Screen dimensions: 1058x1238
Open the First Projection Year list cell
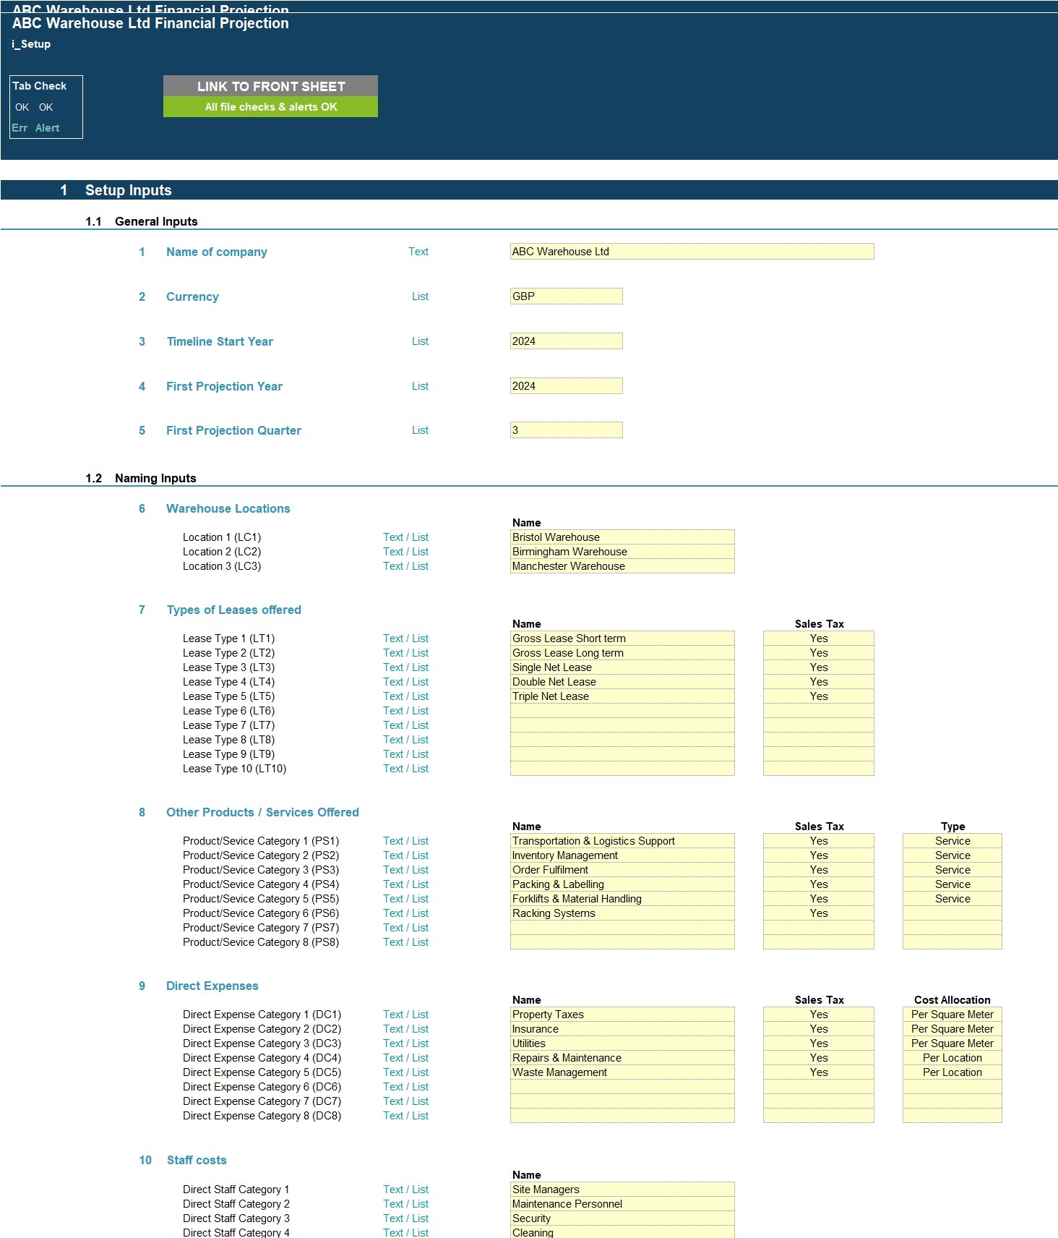(566, 386)
